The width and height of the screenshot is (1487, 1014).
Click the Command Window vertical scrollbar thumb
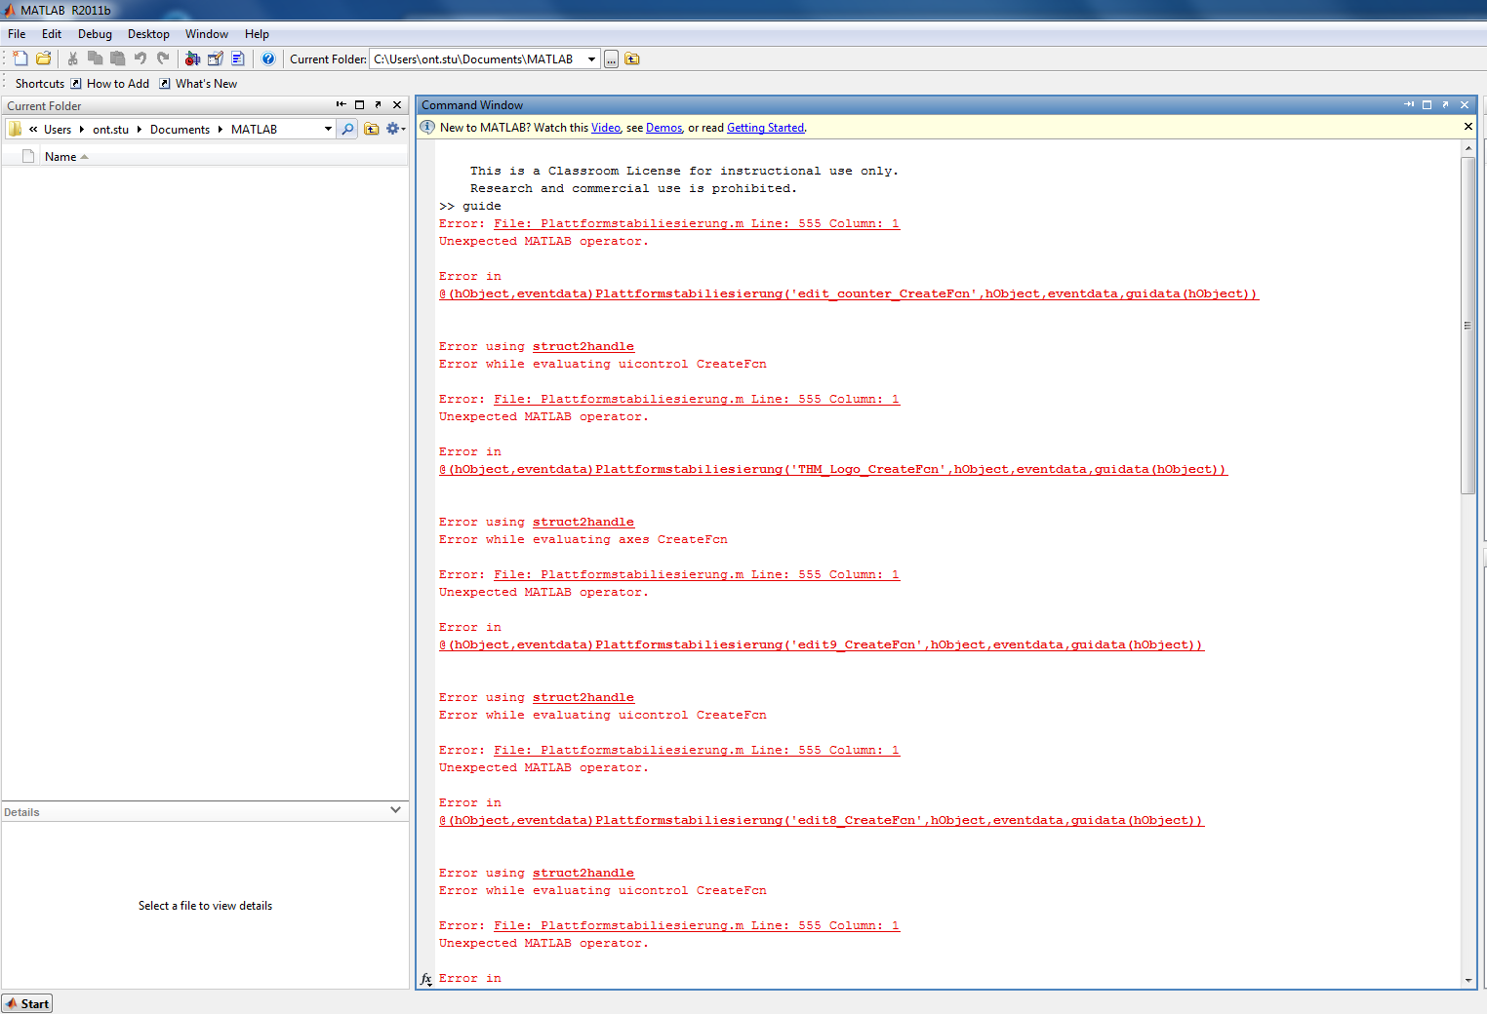[x=1467, y=326]
